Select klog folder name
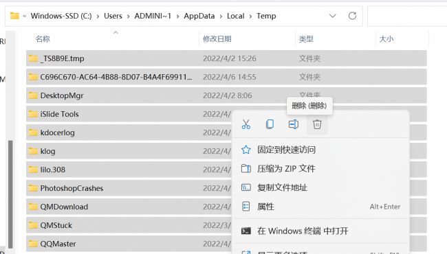This screenshot has width=447, height=254. 47,151
